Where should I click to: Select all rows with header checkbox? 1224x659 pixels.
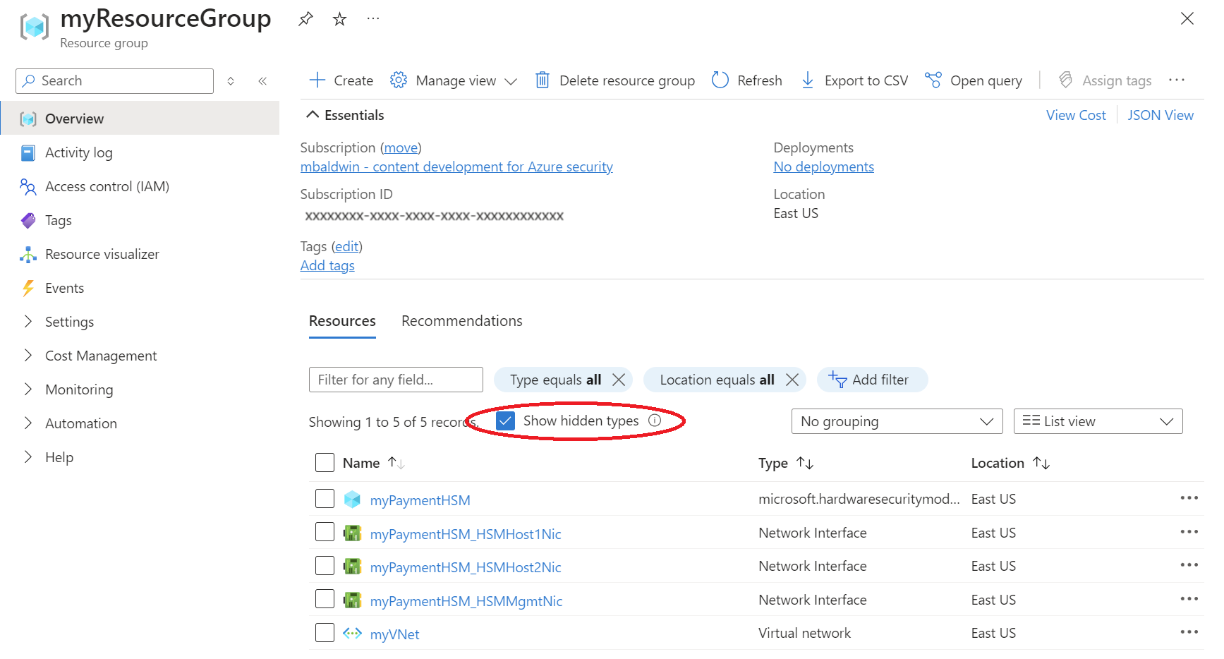pyautogui.click(x=325, y=463)
